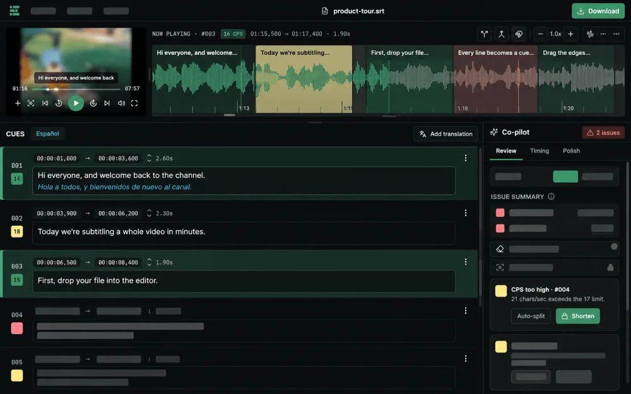Open the more options menu for cue 002

pos(466,212)
